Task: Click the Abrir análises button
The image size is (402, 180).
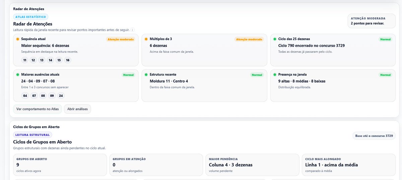Action: click(77, 109)
